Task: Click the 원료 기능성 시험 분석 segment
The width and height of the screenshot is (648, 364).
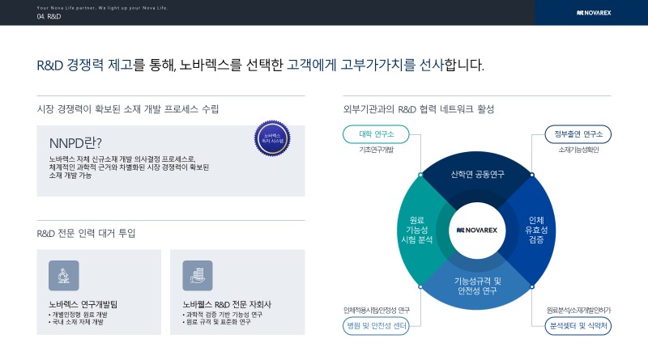Action: tap(416, 230)
